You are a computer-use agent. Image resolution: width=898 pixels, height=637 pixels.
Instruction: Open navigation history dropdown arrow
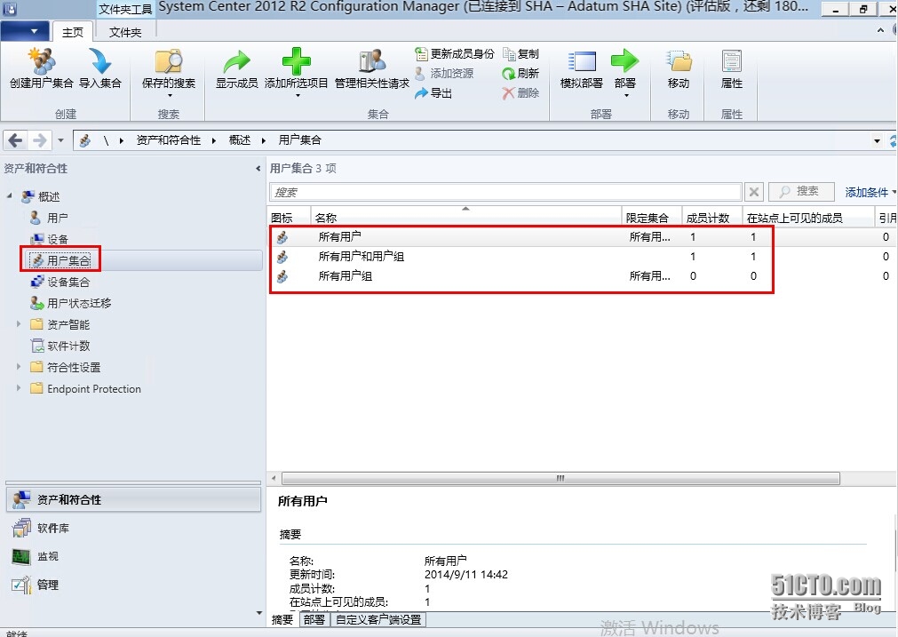60,139
